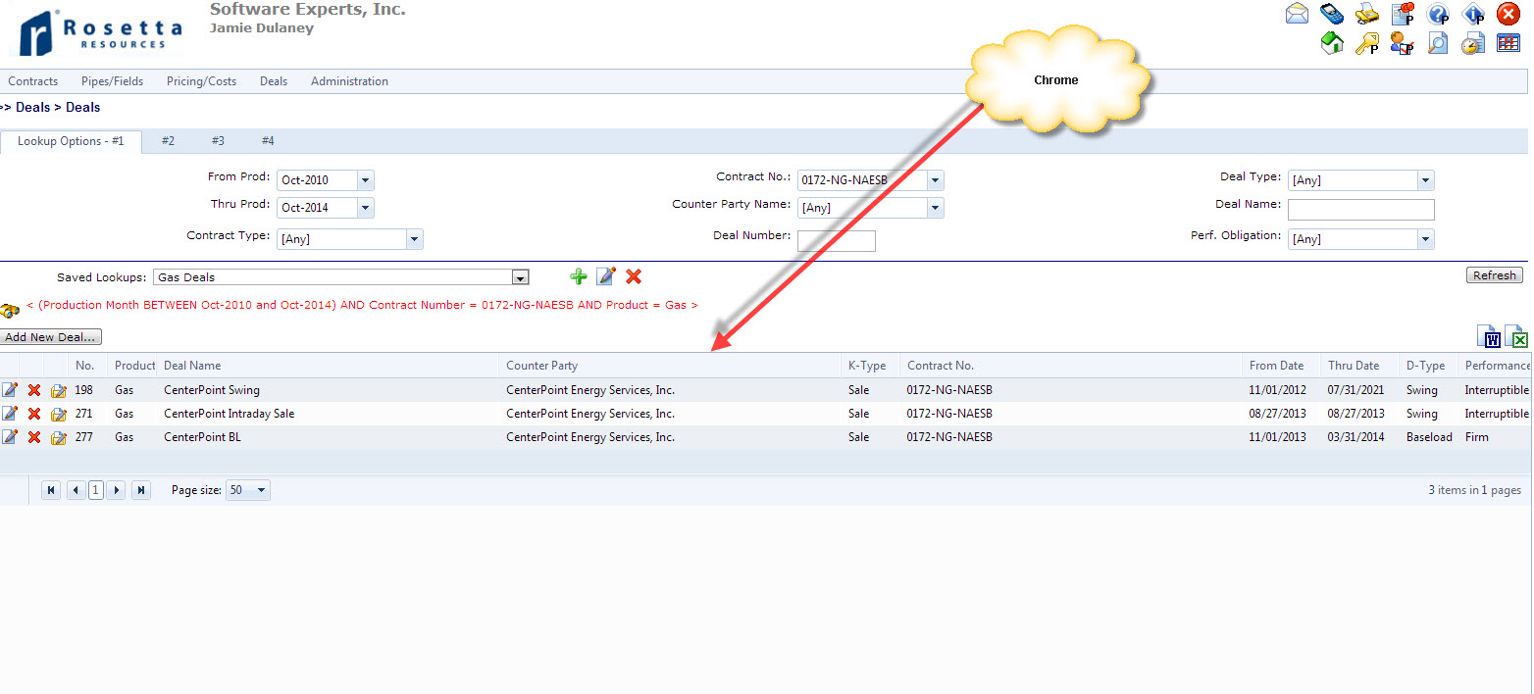Click the yellow fax machine icon
Image resolution: width=1534 pixels, height=694 pixels.
(1367, 14)
